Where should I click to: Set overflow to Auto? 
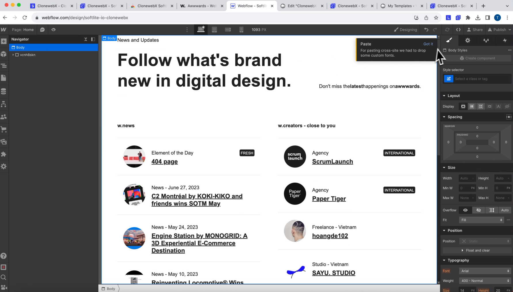[x=505, y=210]
